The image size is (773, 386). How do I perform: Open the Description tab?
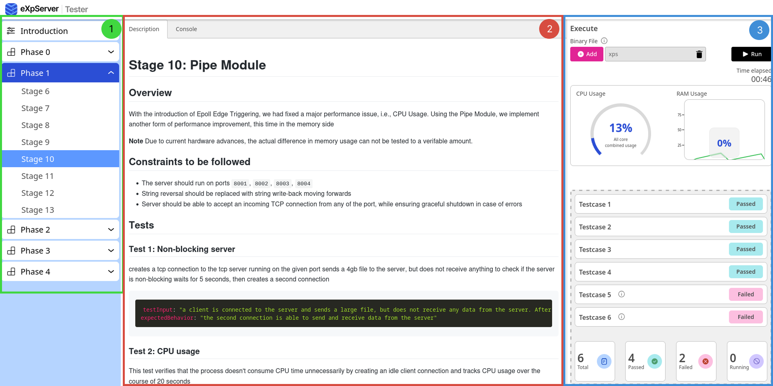click(144, 29)
